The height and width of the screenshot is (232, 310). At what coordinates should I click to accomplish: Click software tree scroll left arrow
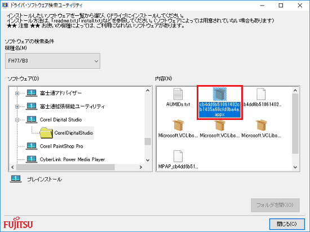point(12,167)
